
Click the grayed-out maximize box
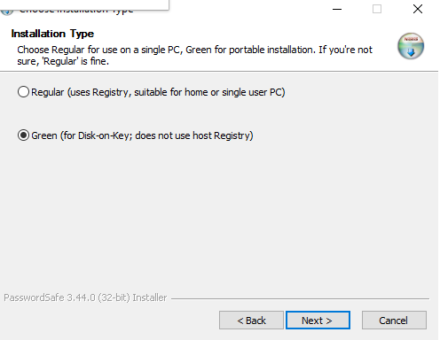coord(377,9)
